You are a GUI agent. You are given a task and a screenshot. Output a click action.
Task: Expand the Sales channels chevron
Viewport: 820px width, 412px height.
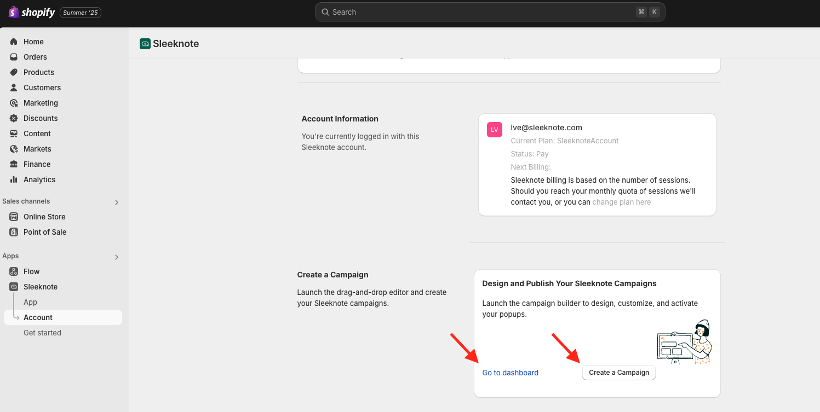coord(116,202)
